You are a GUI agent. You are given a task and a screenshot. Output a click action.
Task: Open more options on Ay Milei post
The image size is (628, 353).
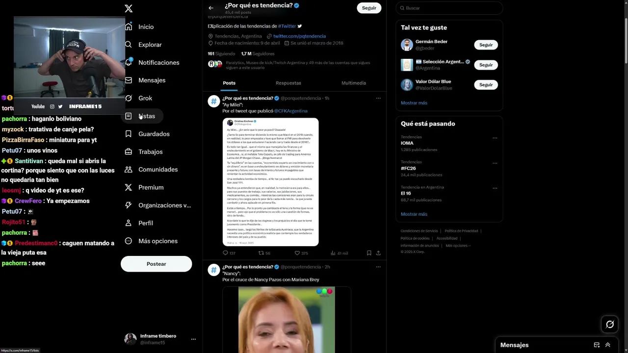pos(378,98)
